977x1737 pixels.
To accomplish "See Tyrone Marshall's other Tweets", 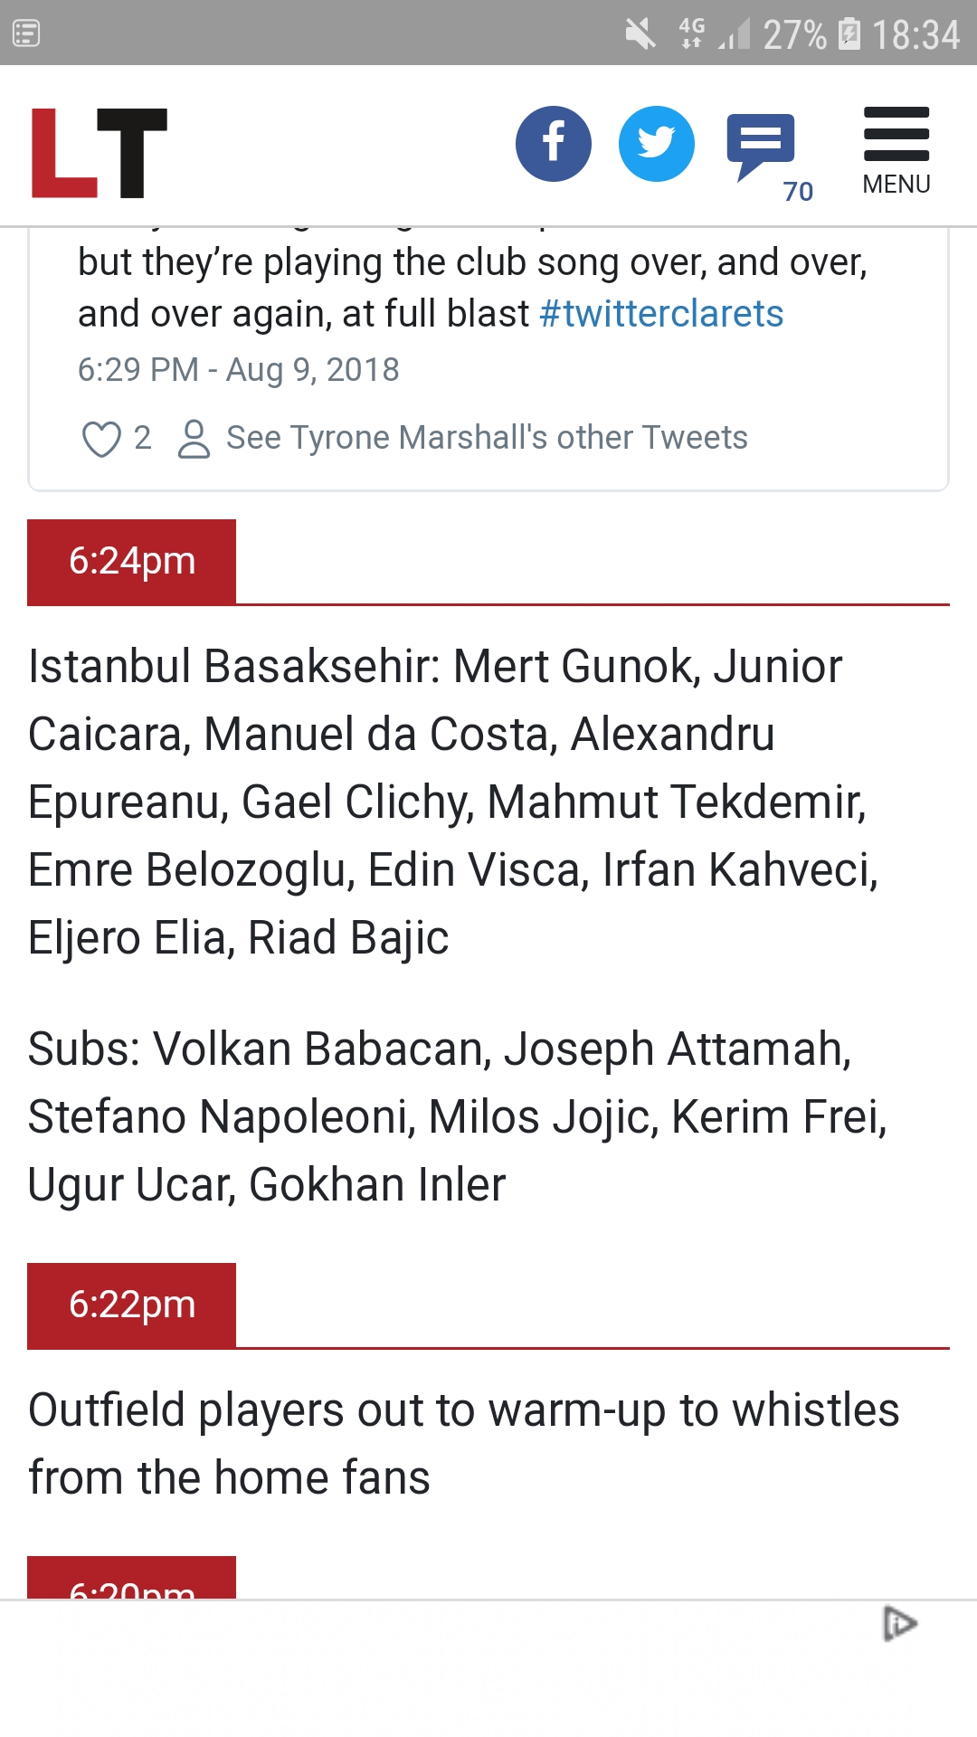I will click(487, 438).
